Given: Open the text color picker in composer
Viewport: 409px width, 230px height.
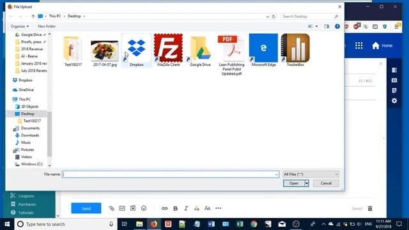Looking at the screenshot, I should click(x=197, y=208).
